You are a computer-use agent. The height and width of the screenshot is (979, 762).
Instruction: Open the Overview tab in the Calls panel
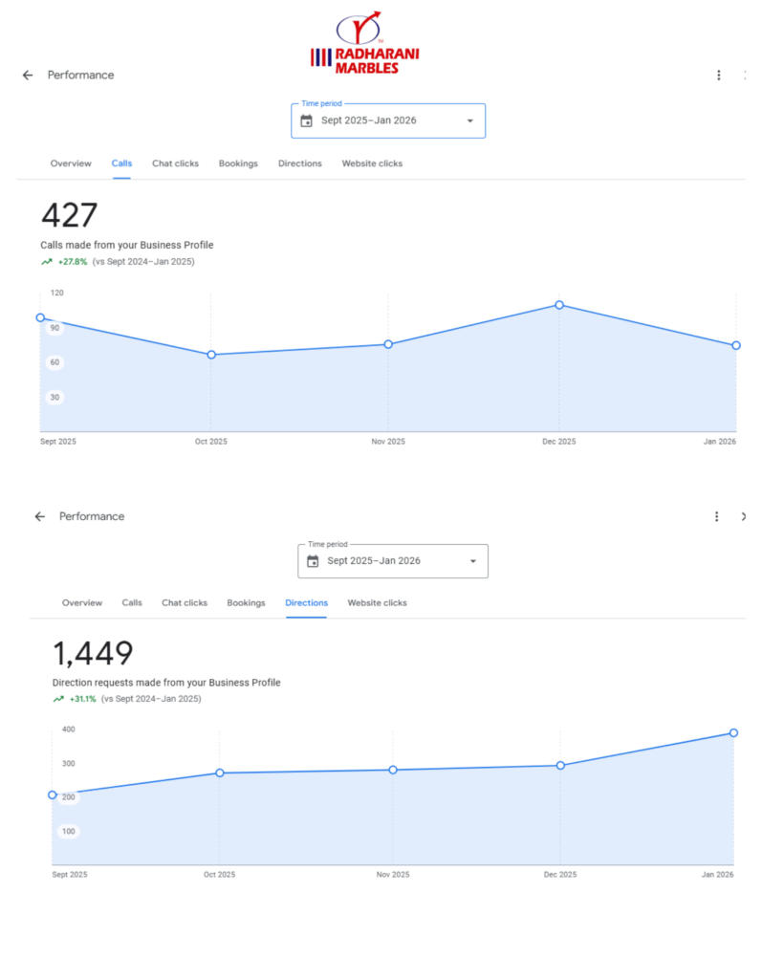coord(71,163)
